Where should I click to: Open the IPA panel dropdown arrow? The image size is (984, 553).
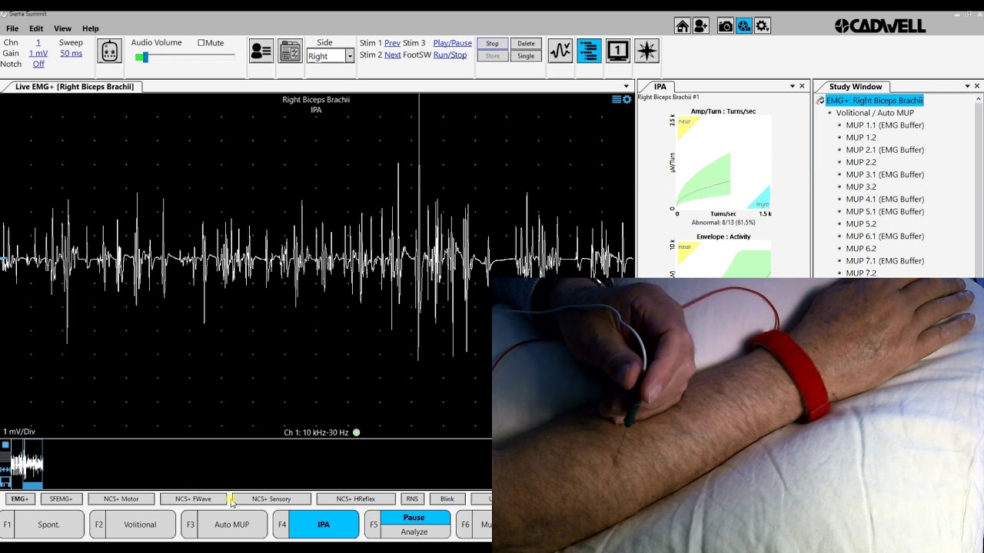point(793,87)
